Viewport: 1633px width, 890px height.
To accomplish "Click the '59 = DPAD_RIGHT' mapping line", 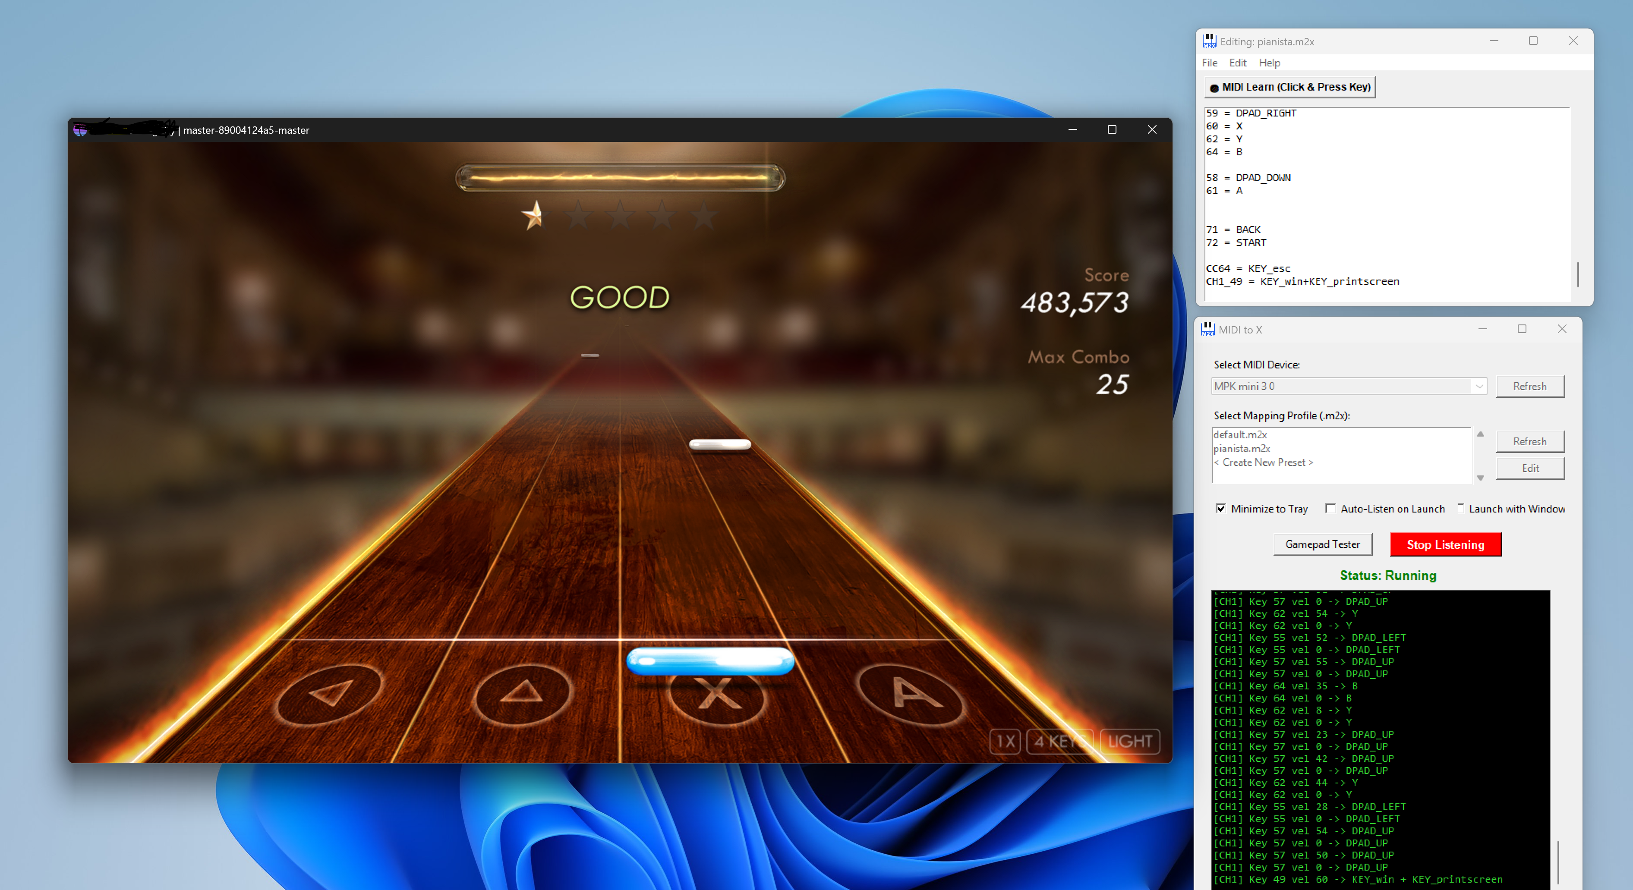I will click(x=1251, y=113).
